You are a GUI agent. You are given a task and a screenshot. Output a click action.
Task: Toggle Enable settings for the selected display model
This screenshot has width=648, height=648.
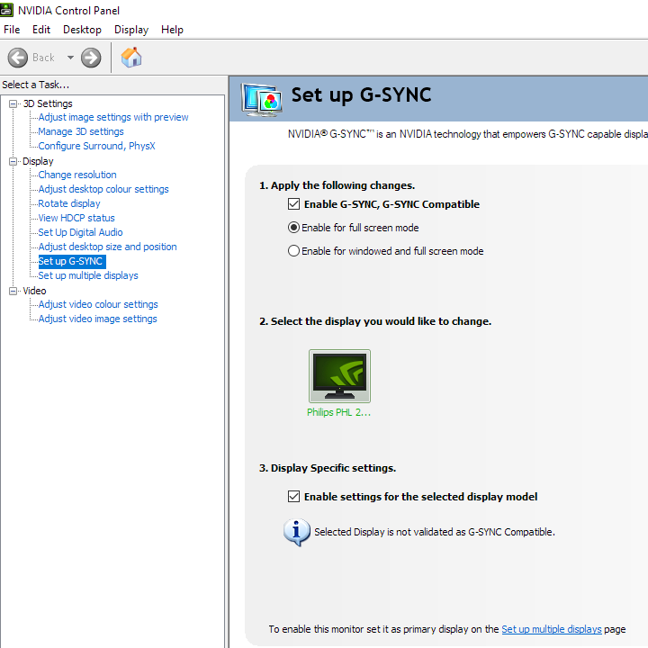pos(293,496)
